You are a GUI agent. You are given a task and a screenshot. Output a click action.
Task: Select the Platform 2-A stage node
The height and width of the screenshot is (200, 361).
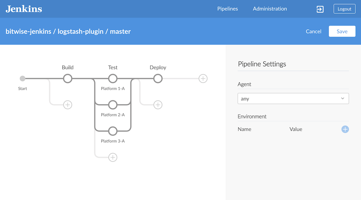tap(113, 105)
